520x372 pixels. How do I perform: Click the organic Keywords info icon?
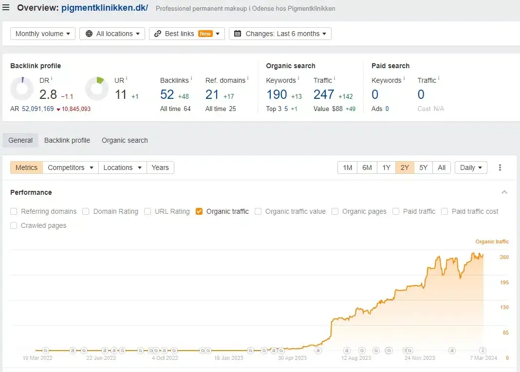(x=298, y=78)
